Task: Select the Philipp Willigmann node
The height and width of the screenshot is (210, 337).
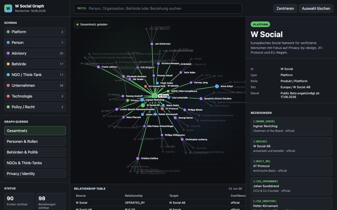Action: tap(162, 135)
